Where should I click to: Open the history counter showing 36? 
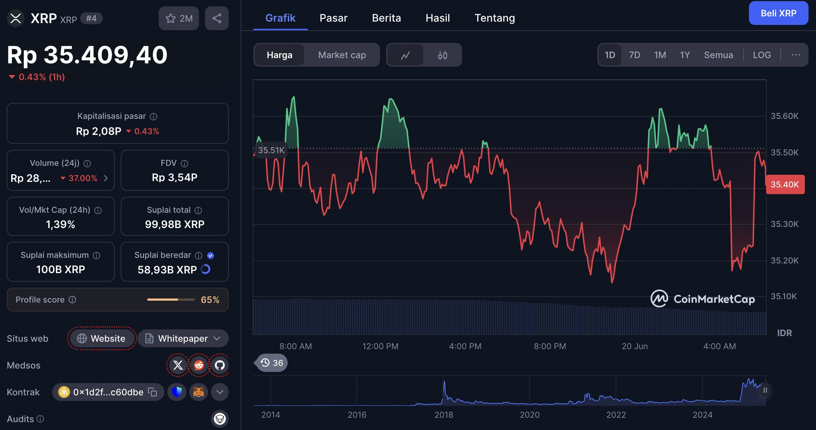(271, 363)
